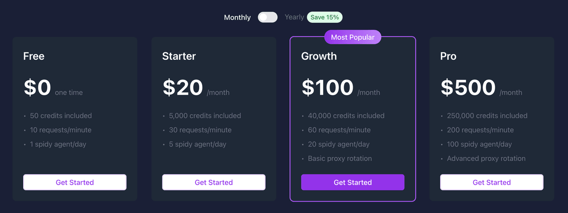Click the $0 one time price
568x213 pixels.
(x=38, y=88)
